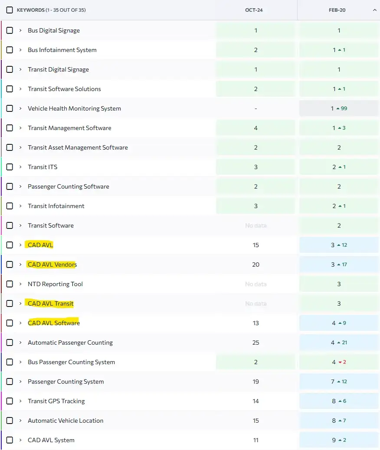The image size is (380, 450).
Task: Tick the NTD Reporting Tool checkbox
Action: click(10, 284)
